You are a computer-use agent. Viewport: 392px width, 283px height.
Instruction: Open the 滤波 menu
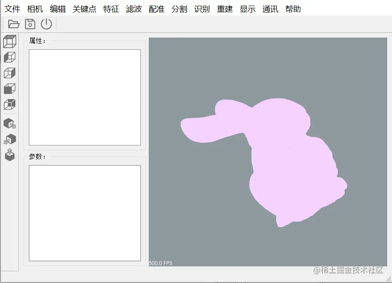coord(133,9)
